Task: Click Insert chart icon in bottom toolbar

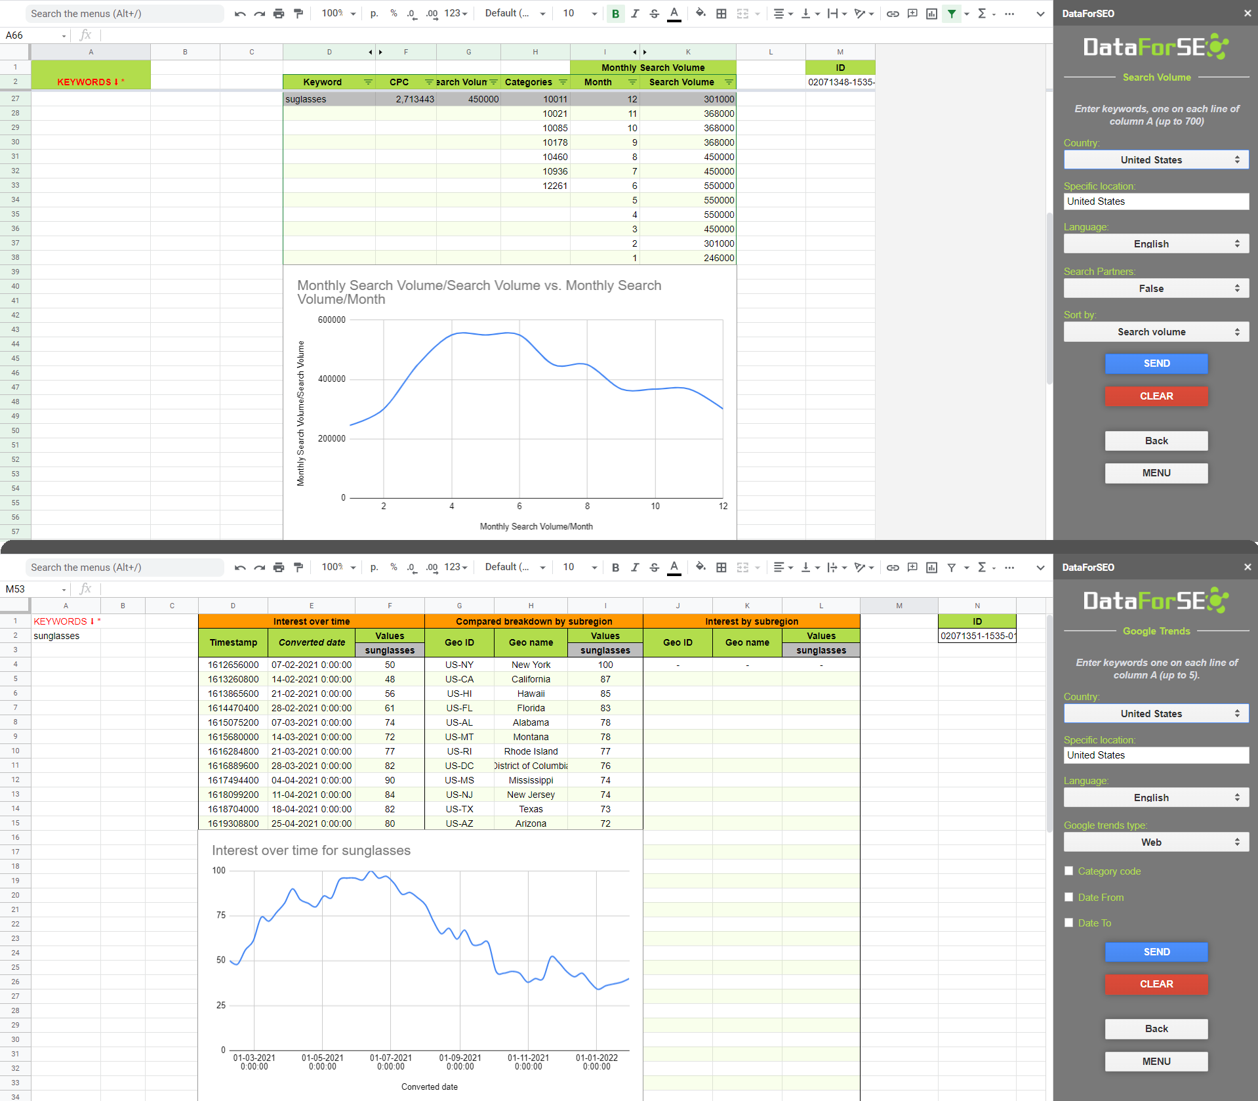Action: point(931,568)
